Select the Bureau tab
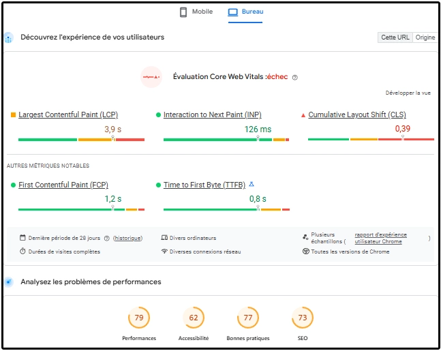This screenshot has height=351, width=441. pyautogui.click(x=245, y=12)
